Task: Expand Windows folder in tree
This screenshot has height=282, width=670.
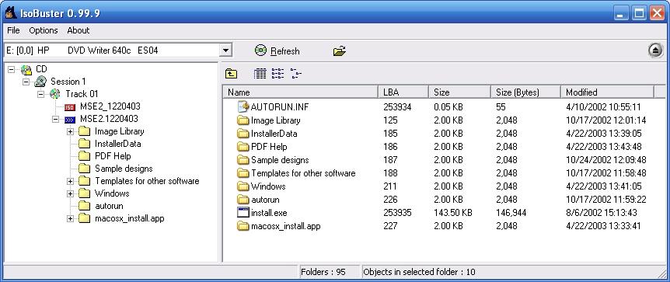Action: (x=70, y=194)
